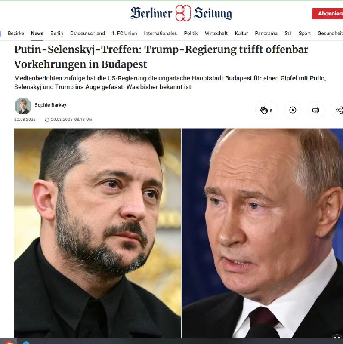Play the article audio
This screenshot has width=343, height=344.
pyautogui.click(x=293, y=110)
